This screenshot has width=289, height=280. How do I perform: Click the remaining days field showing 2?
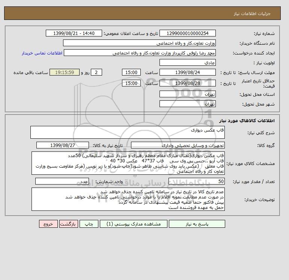click(x=96, y=73)
